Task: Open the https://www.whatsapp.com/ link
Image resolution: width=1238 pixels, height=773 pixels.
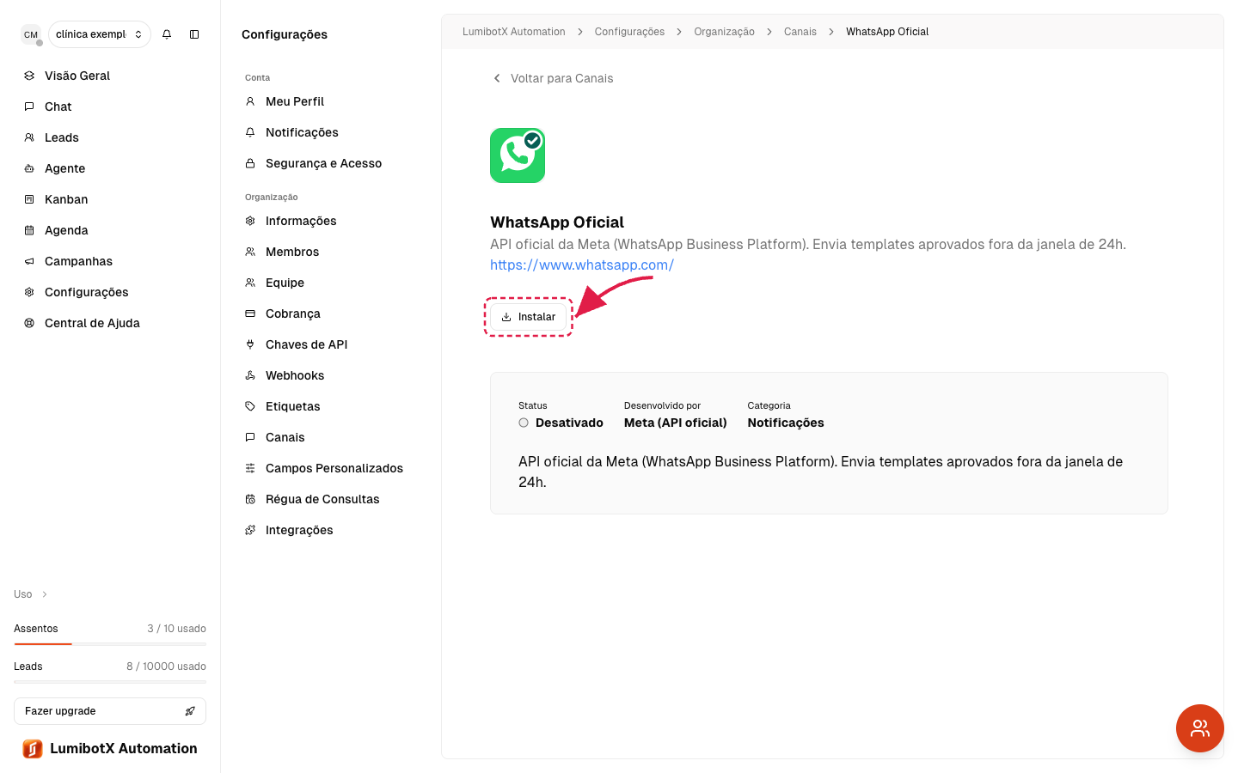Action: 582,265
